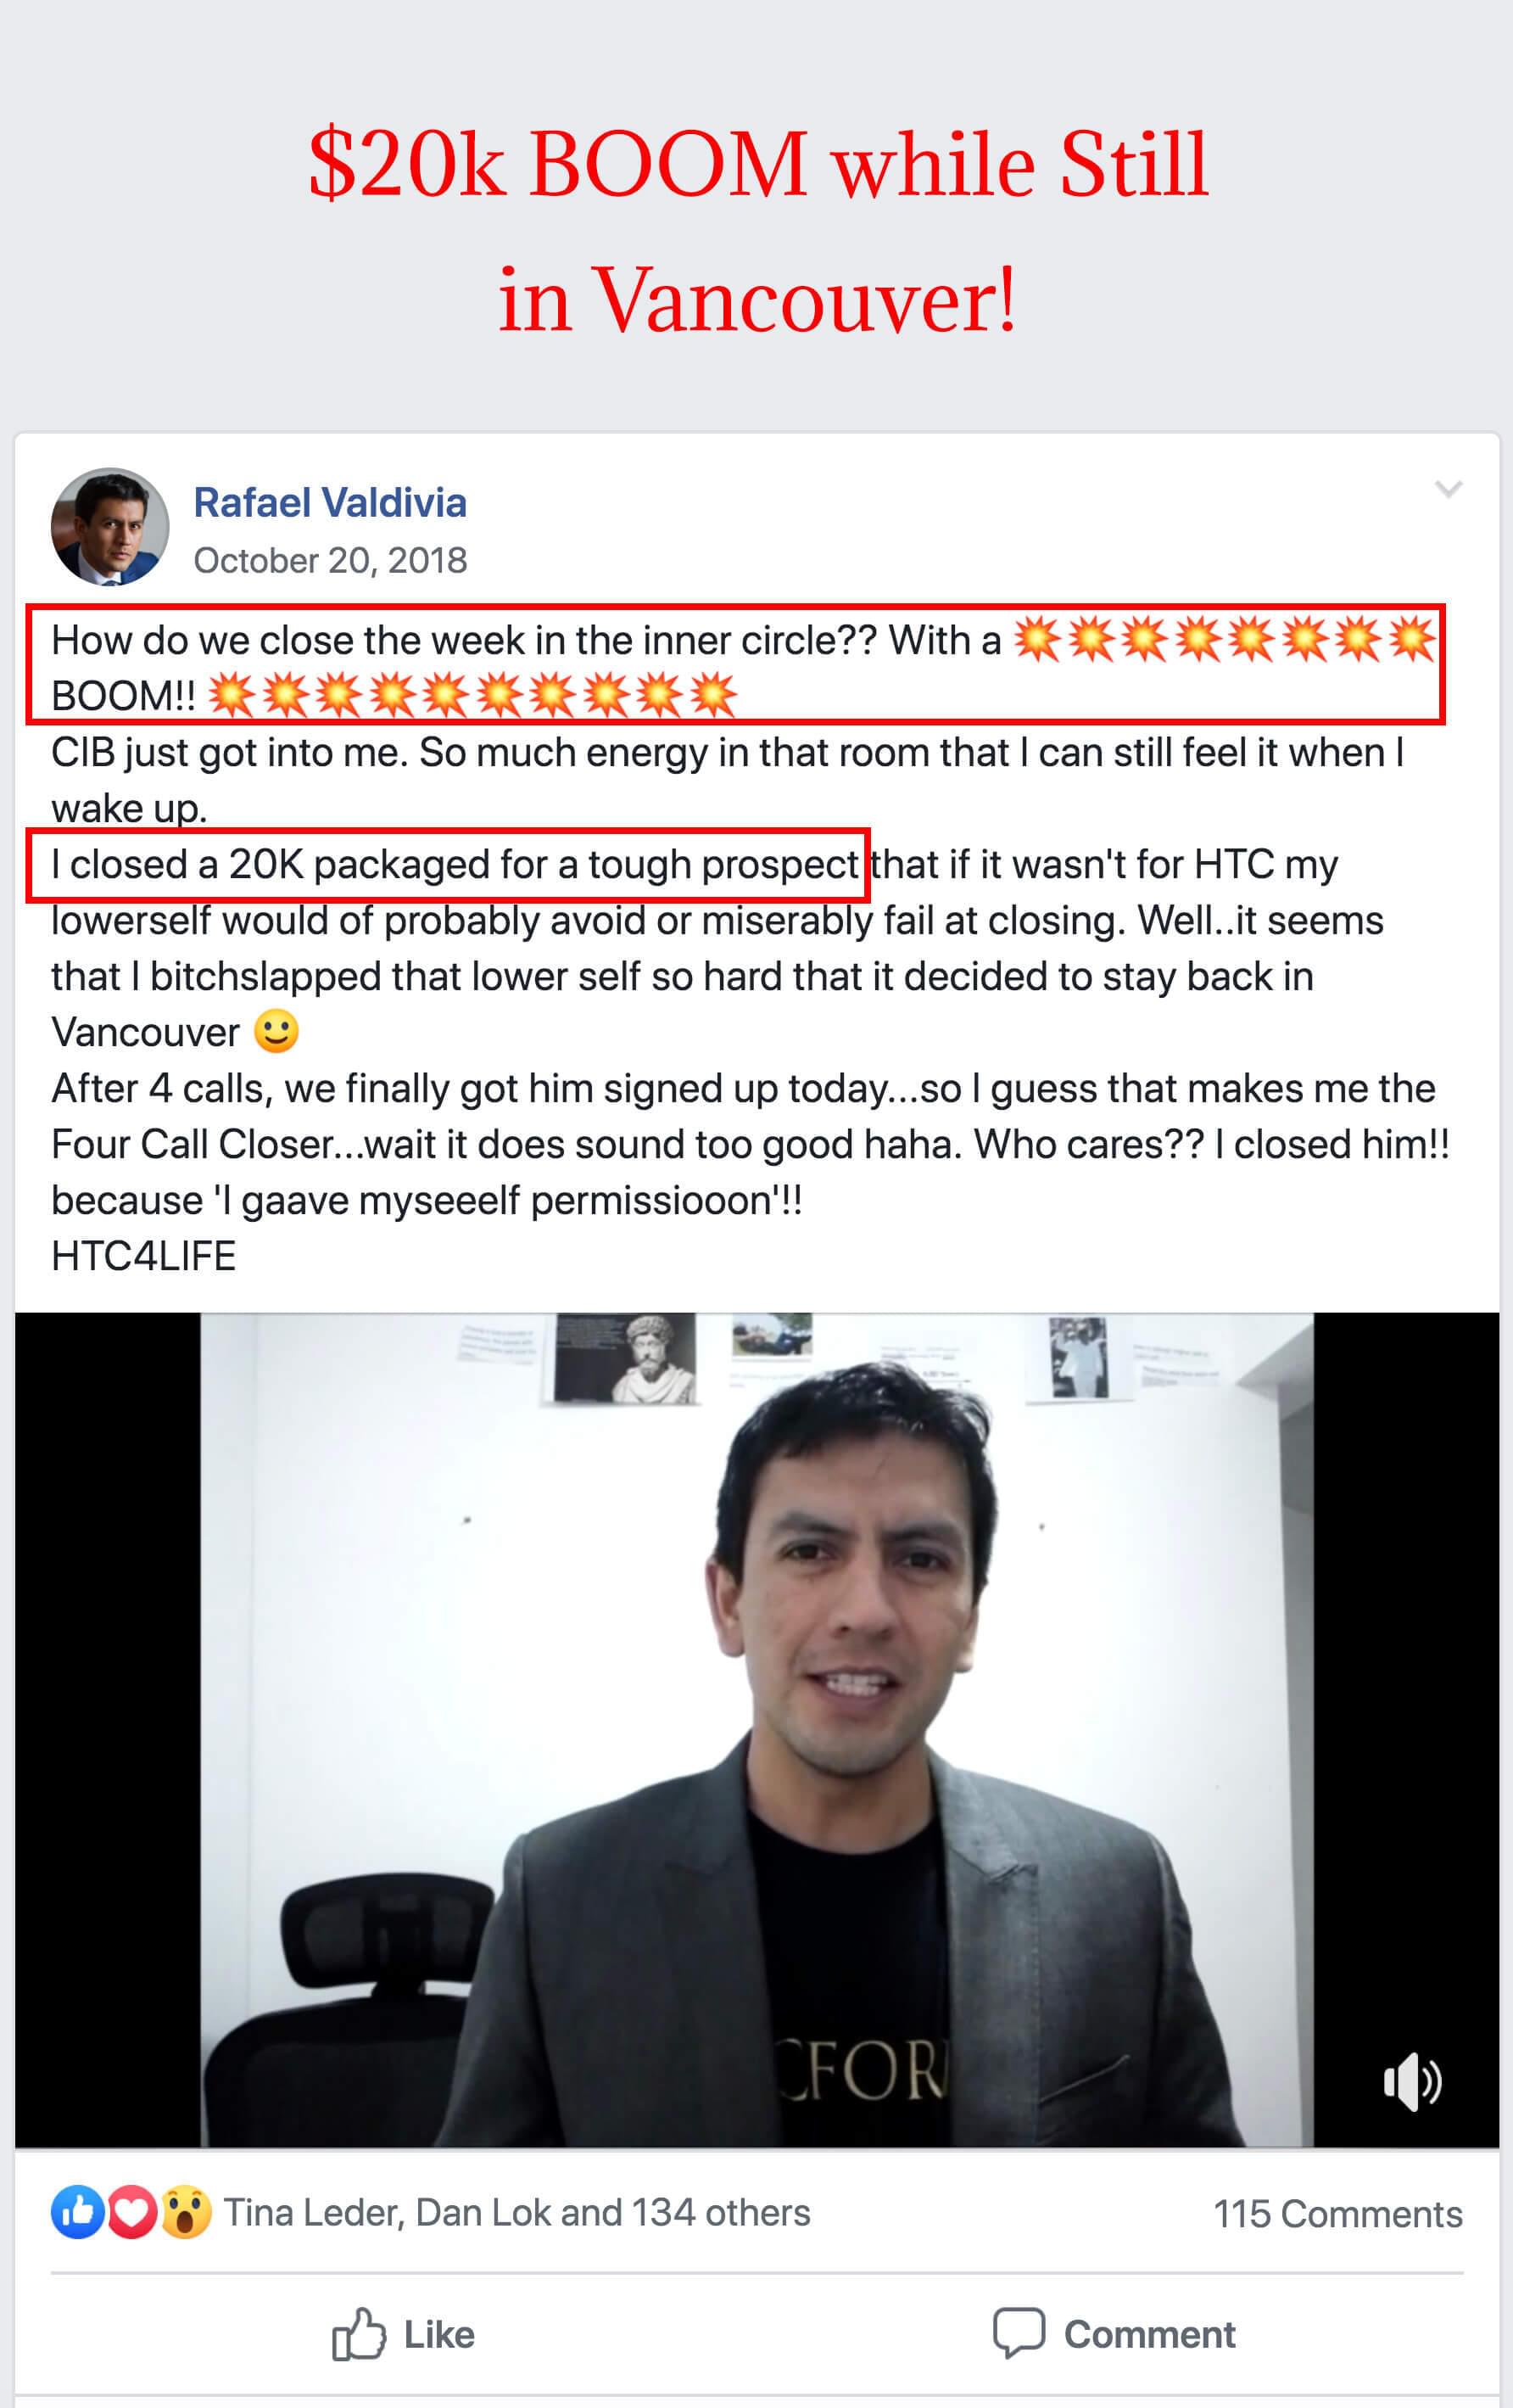This screenshot has width=1513, height=2408.
Task: Expand the post options chevron
Action: pyautogui.click(x=1448, y=488)
